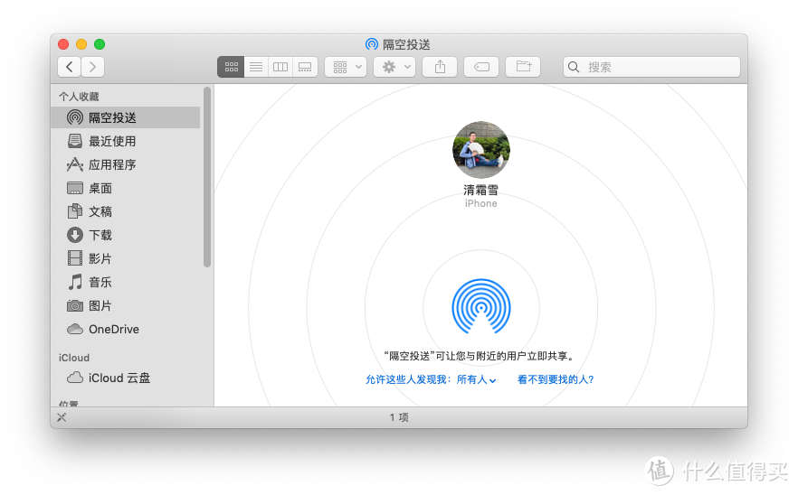Screen dimensions: 798x495
Task: Click the 看不到要找的人? link
Action: tap(556, 379)
